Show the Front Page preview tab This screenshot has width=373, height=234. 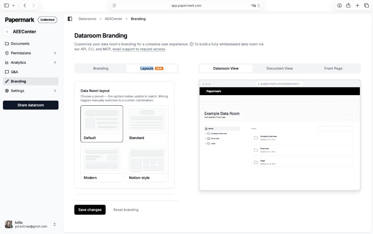tap(333, 68)
